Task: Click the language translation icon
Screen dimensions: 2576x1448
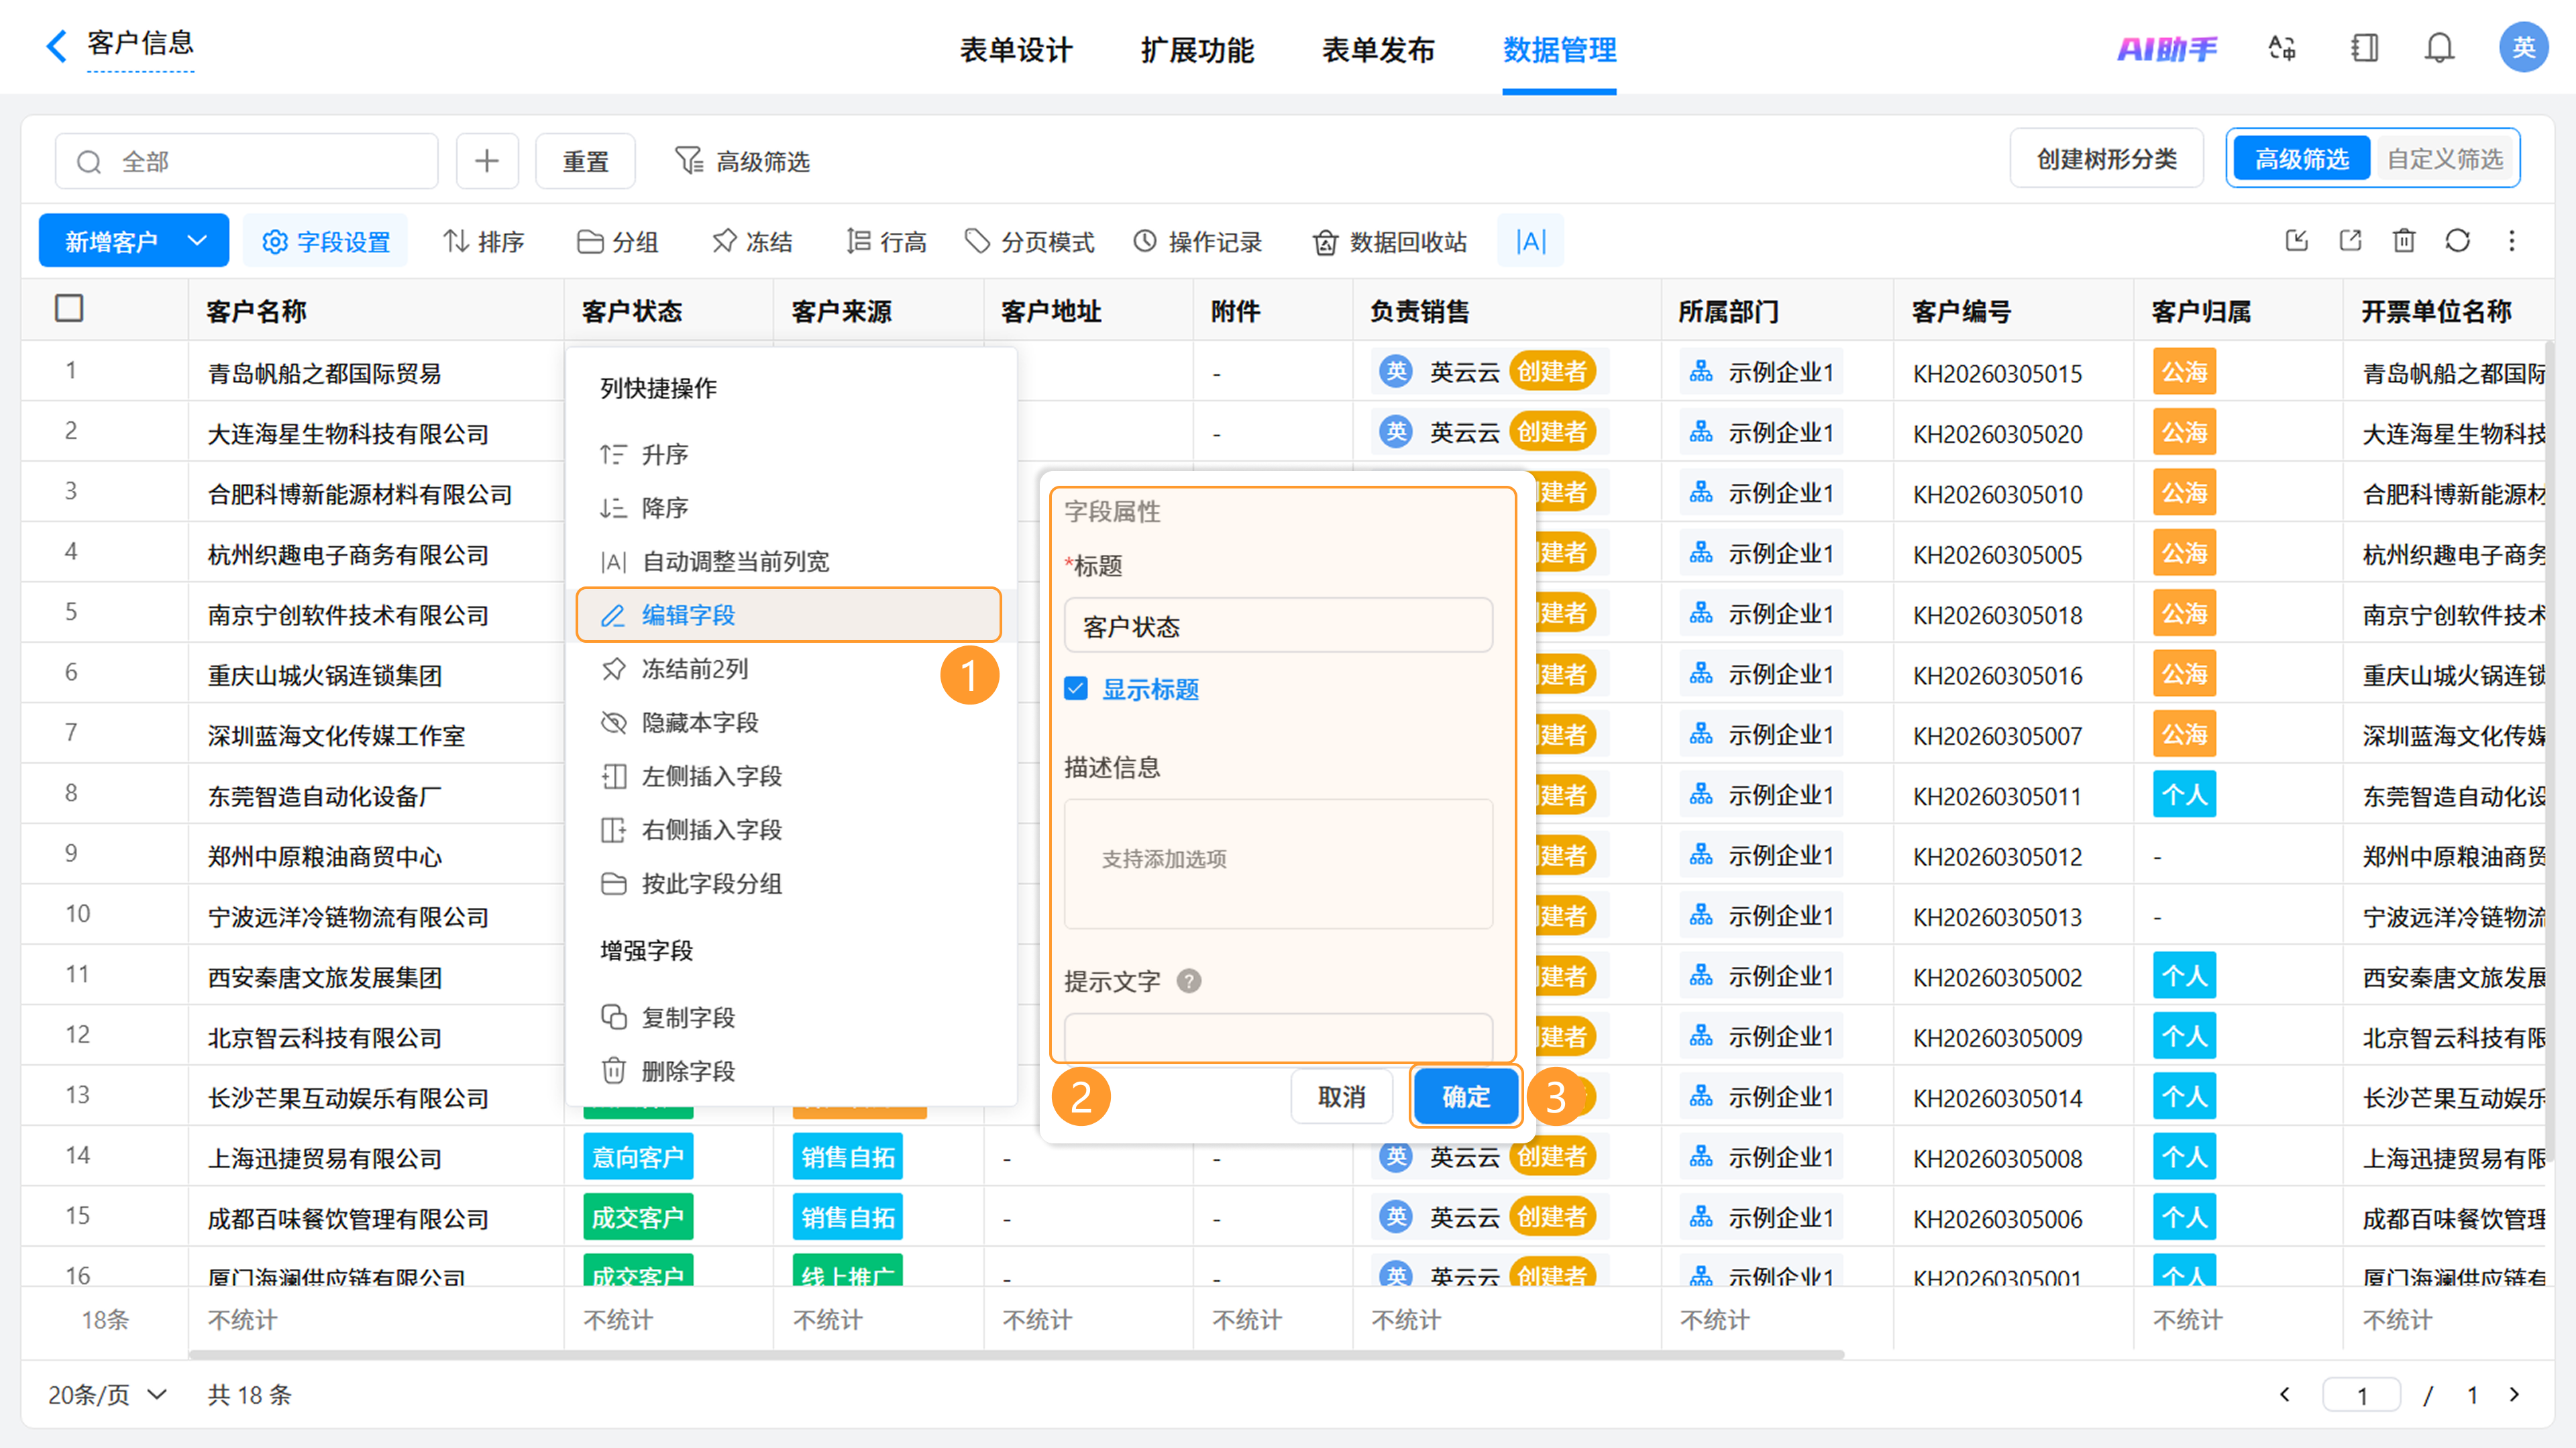Action: (2281, 48)
